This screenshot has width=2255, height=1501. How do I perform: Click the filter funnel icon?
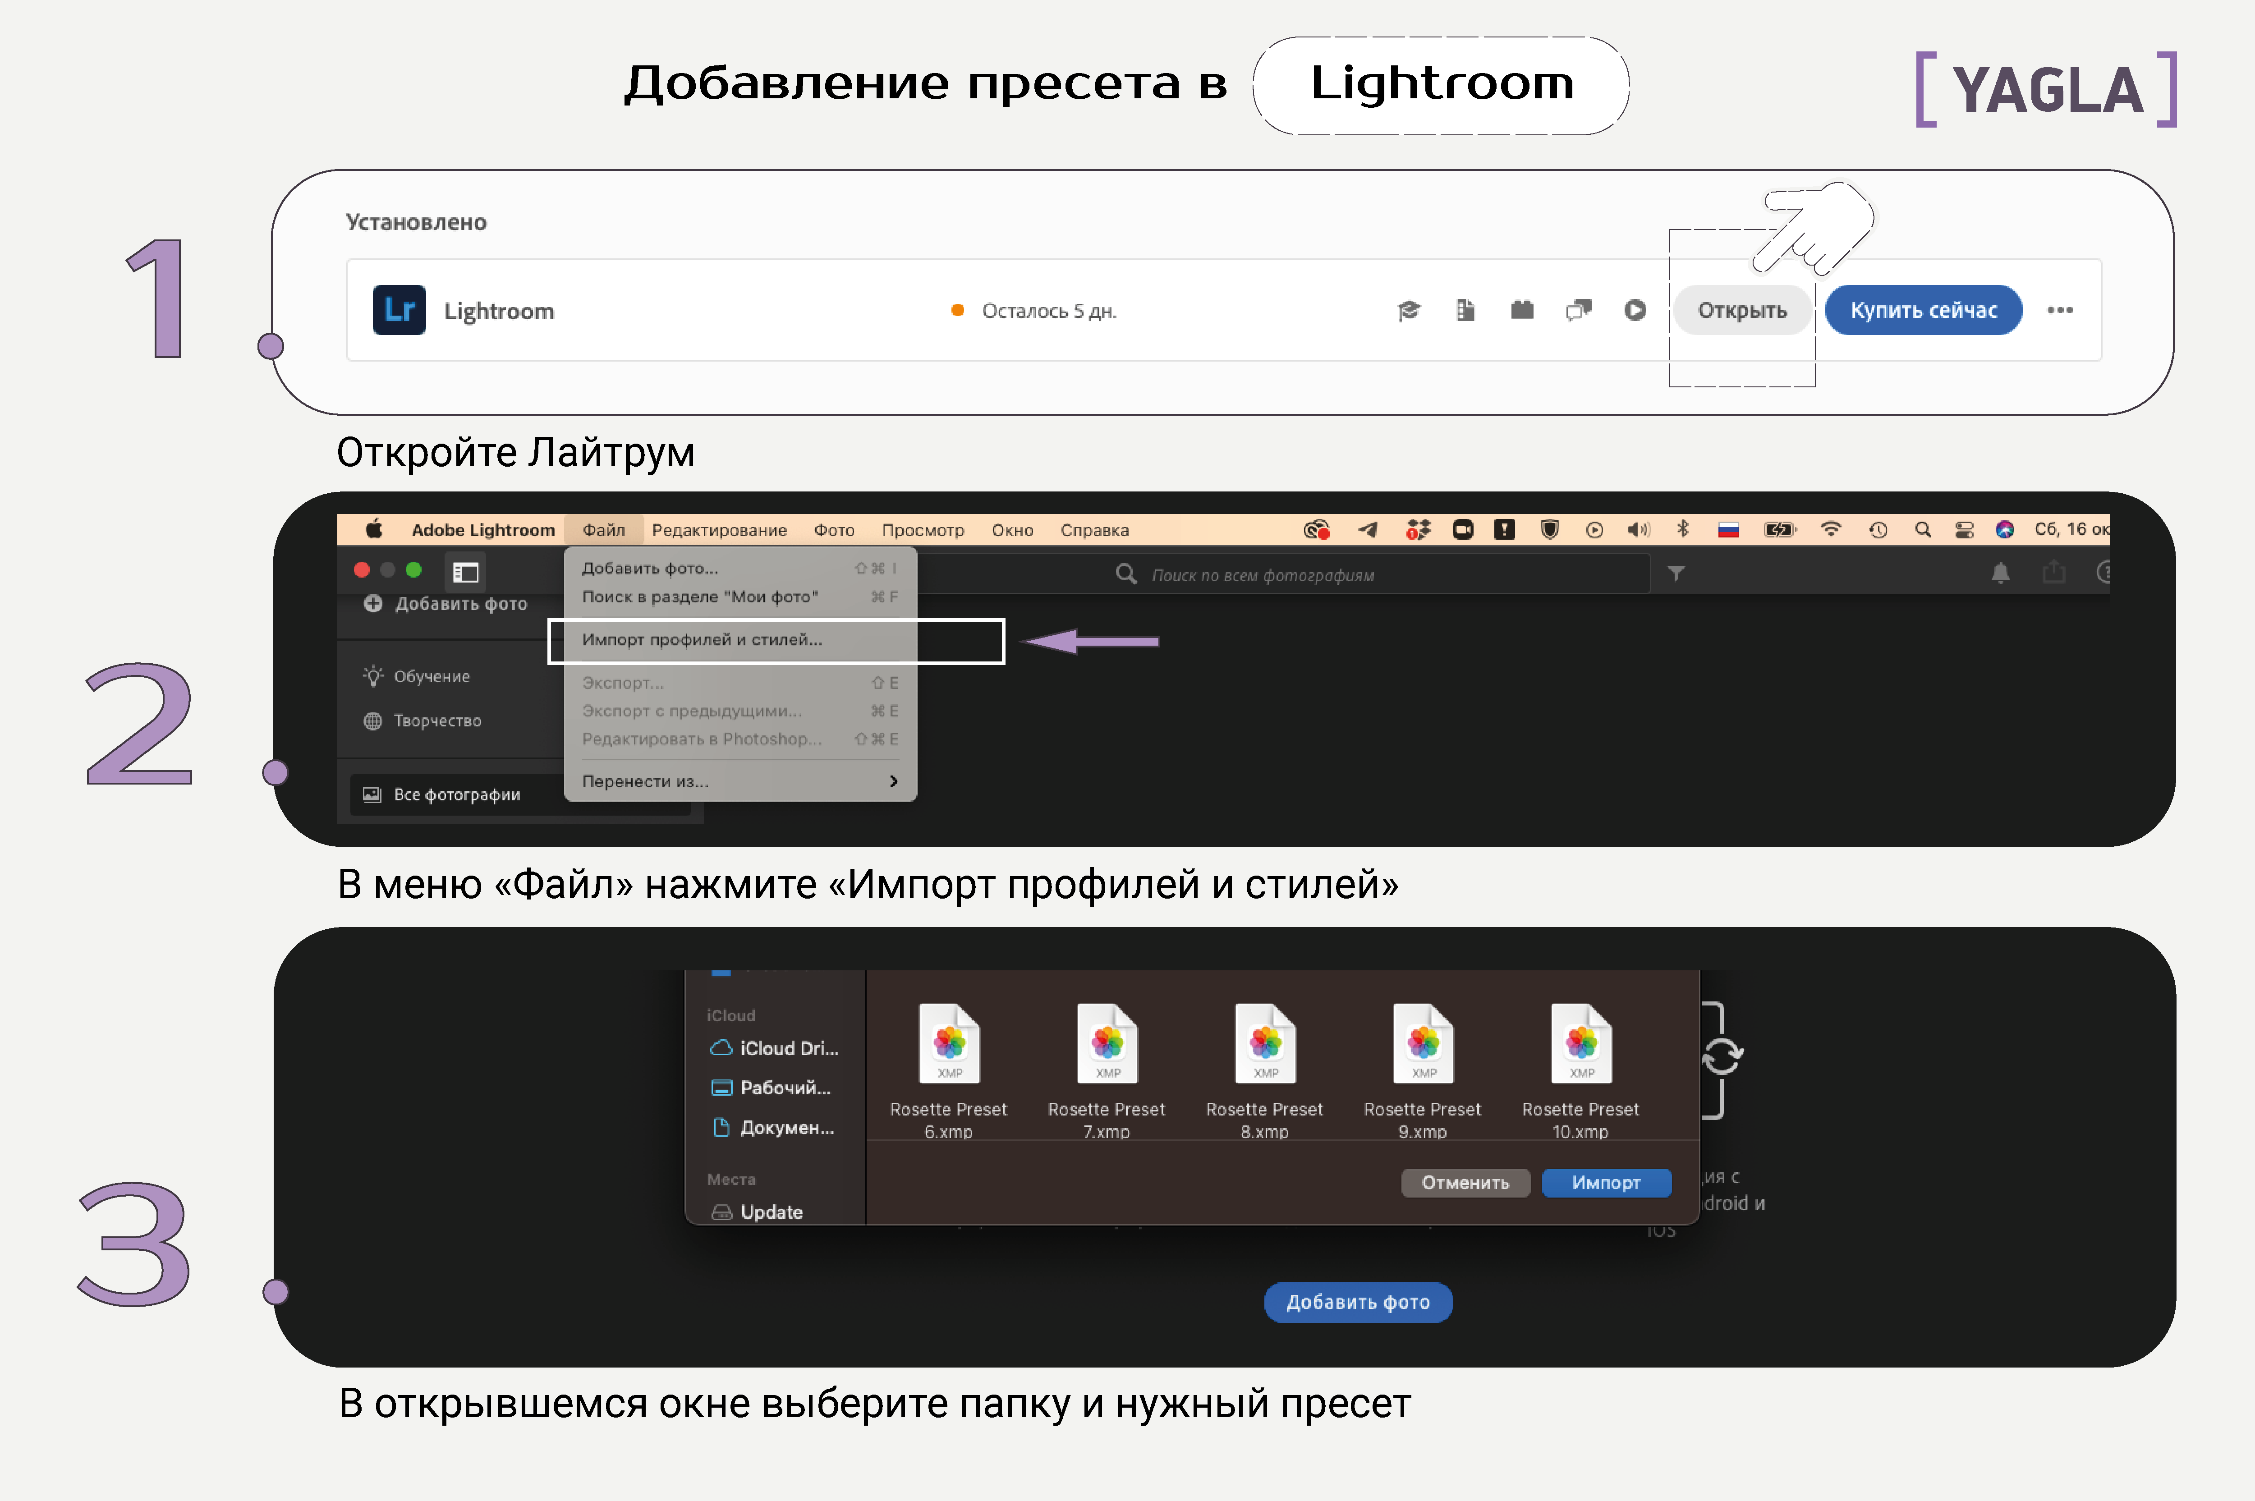[1676, 574]
